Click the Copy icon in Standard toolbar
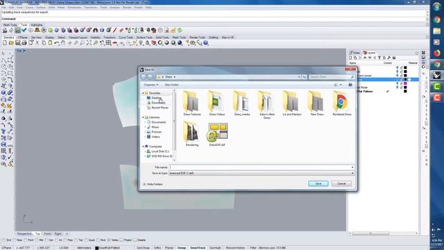Screen dimensions: 444x250 coord(44,43)
